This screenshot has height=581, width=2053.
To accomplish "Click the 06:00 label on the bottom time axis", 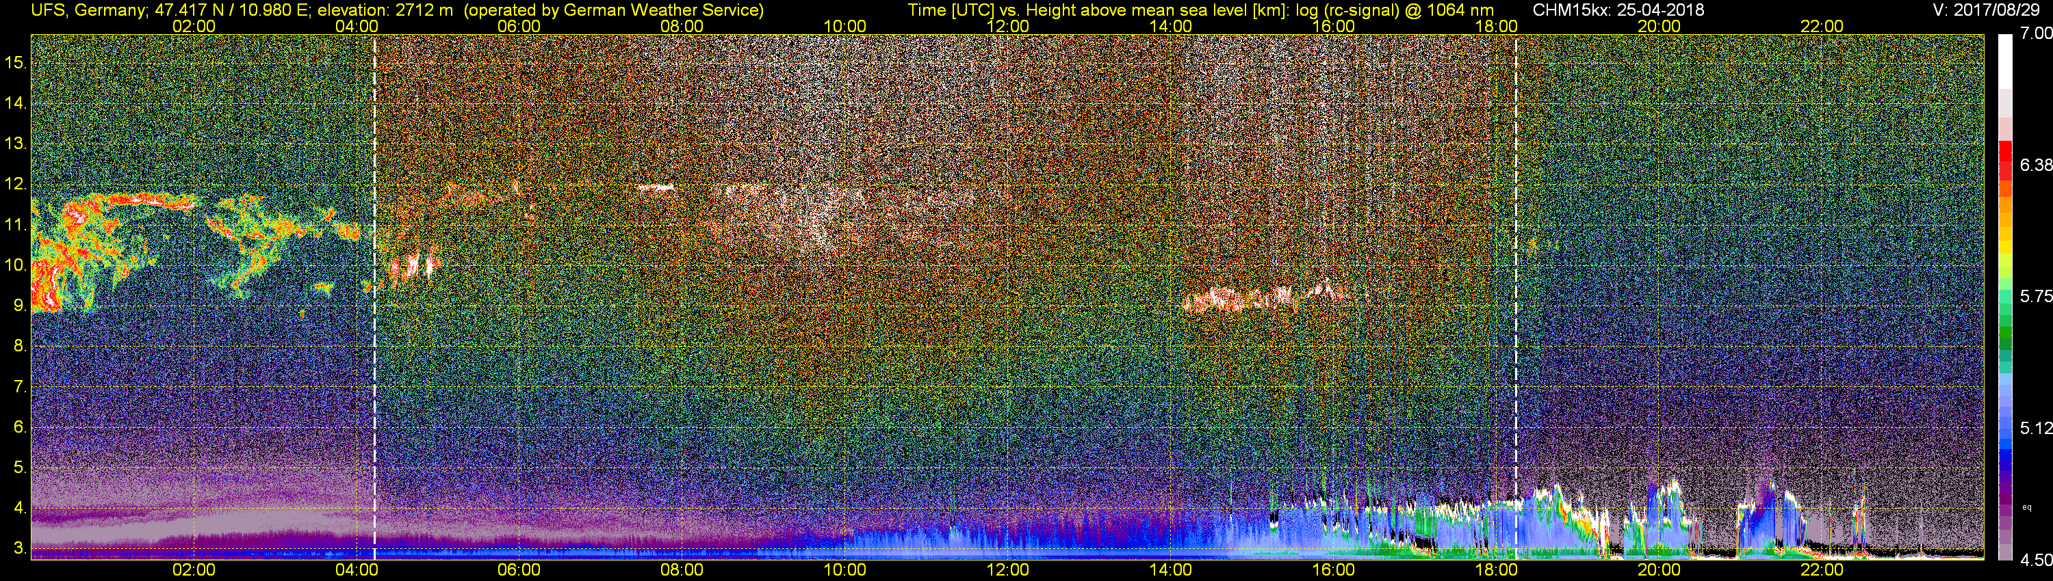I will pyautogui.click(x=519, y=570).
